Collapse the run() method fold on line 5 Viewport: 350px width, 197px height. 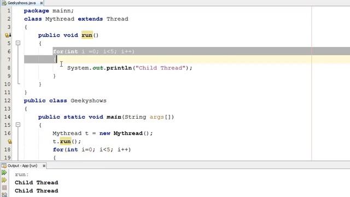coord(18,43)
